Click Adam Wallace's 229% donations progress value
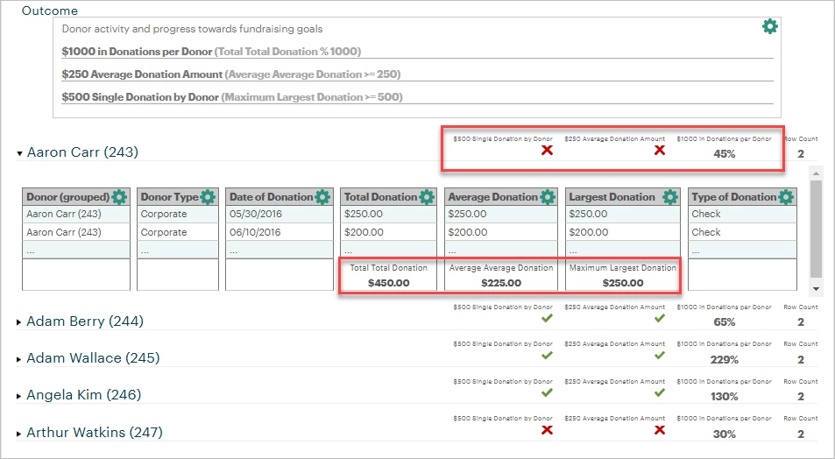Image resolution: width=835 pixels, height=459 pixels. click(x=725, y=359)
